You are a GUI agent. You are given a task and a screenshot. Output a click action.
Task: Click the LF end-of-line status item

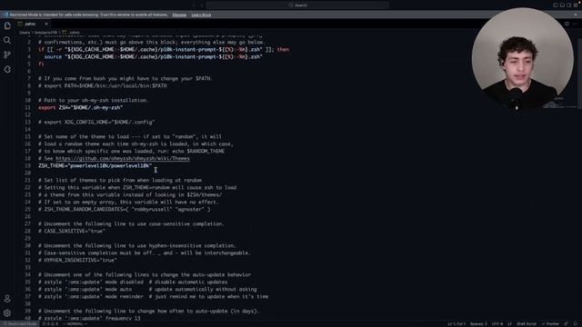(509, 324)
